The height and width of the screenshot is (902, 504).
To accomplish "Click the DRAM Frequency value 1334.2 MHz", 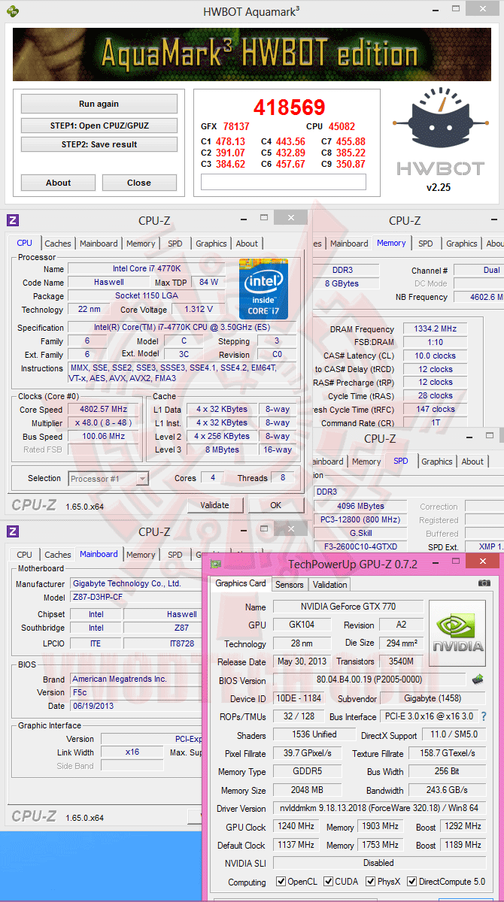I will tap(434, 329).
